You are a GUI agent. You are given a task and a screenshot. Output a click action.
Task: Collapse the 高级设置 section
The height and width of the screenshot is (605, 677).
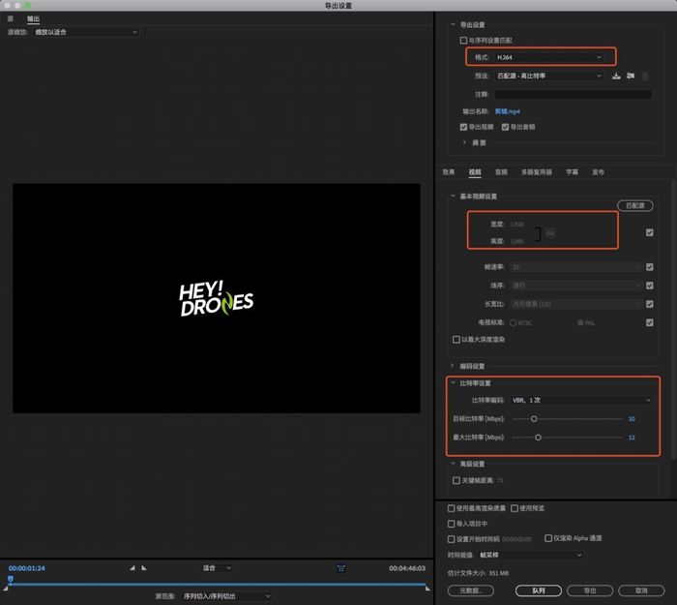(453, 464)
